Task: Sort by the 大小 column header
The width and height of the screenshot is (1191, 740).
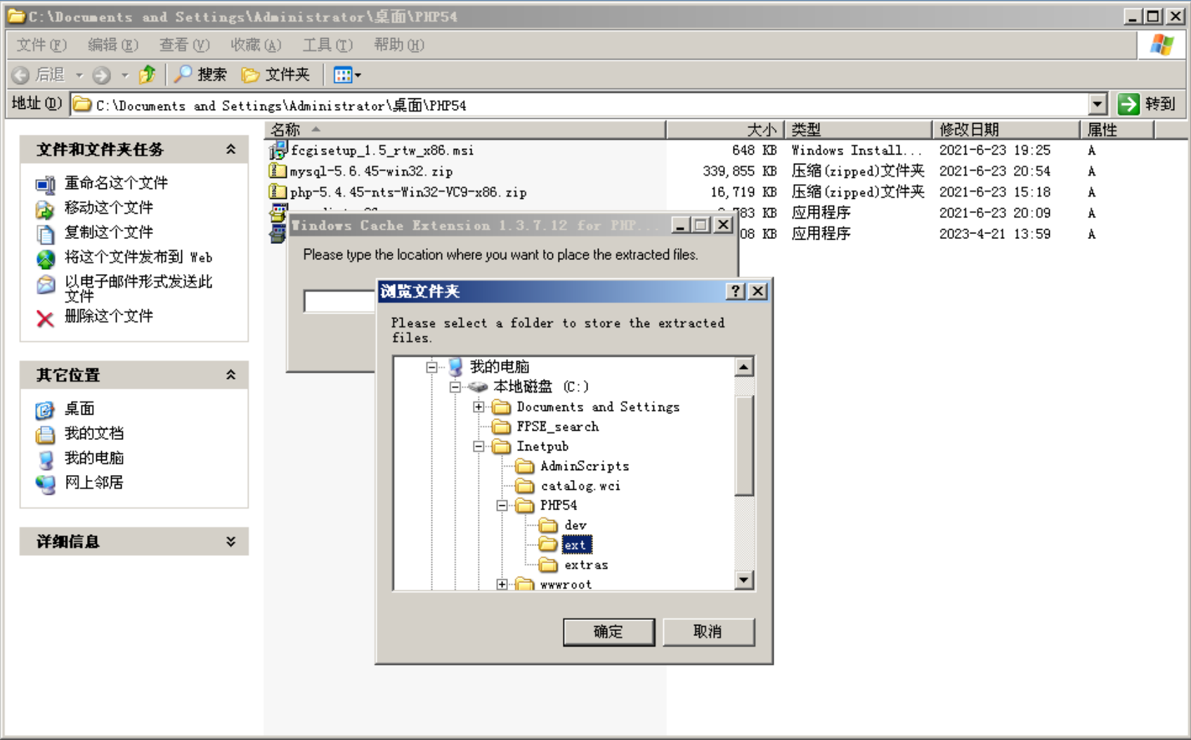Action: pos(725,129)
